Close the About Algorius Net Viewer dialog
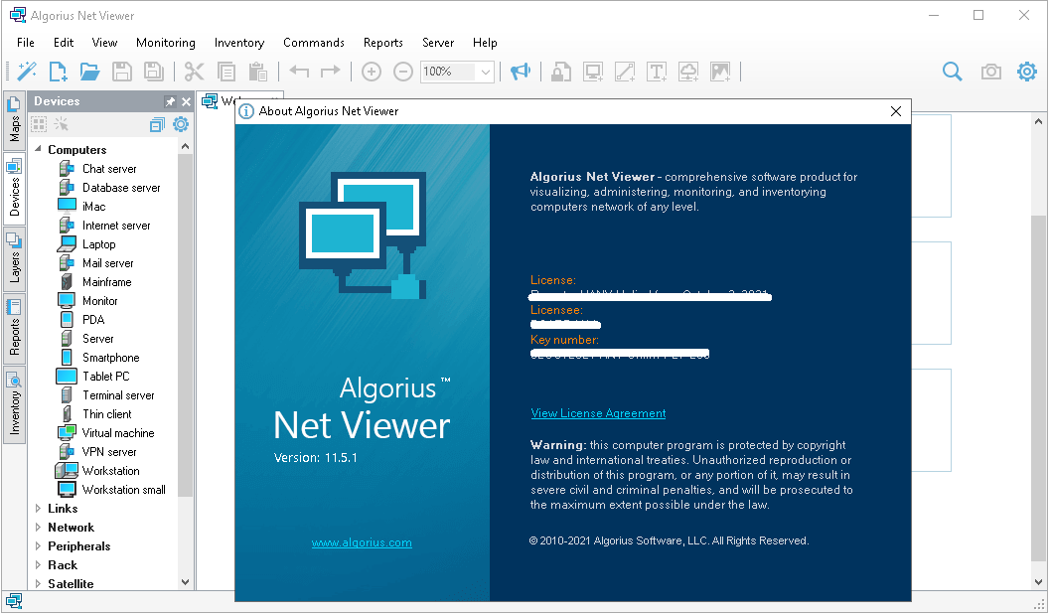This screenshot has width=1050, height=616. click(x=896, y=111)
